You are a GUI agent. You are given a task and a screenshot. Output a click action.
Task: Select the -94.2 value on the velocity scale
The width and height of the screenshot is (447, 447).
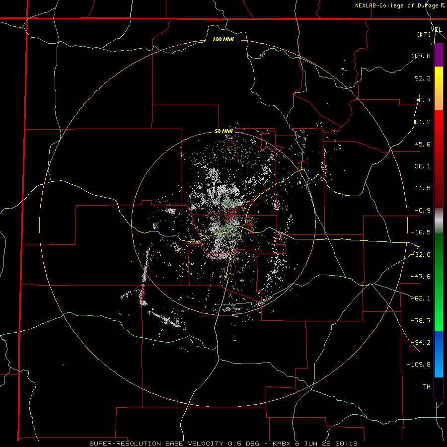(x=421, y=342)
